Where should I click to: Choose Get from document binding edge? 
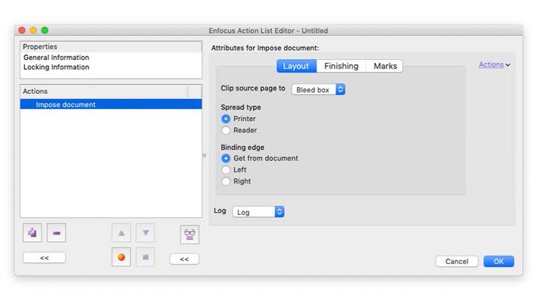pyautogui.click(x=226, y=158)
